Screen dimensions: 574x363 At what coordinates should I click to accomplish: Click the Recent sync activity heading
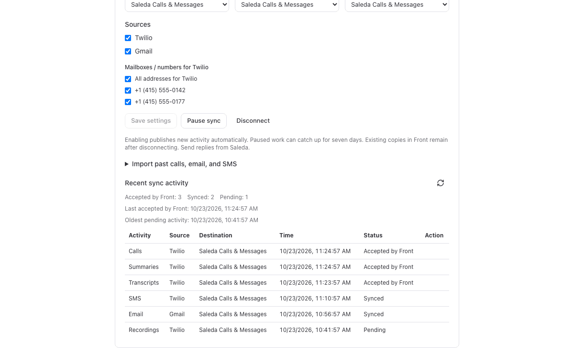tap(156, 183)
